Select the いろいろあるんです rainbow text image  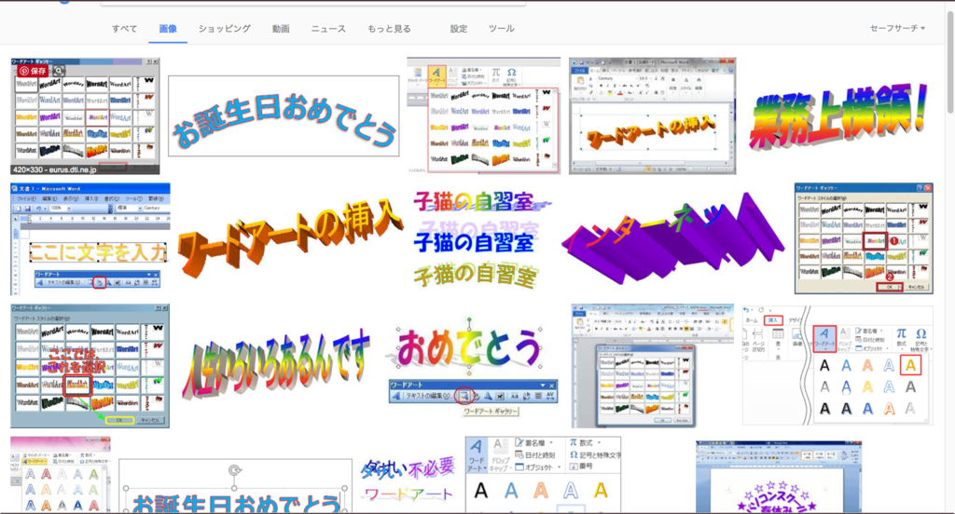(x=277, y=365)
